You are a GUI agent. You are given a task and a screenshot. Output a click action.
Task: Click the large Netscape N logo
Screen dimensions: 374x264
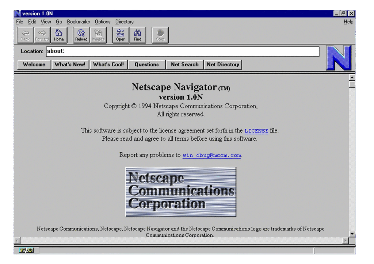[339, 58]
